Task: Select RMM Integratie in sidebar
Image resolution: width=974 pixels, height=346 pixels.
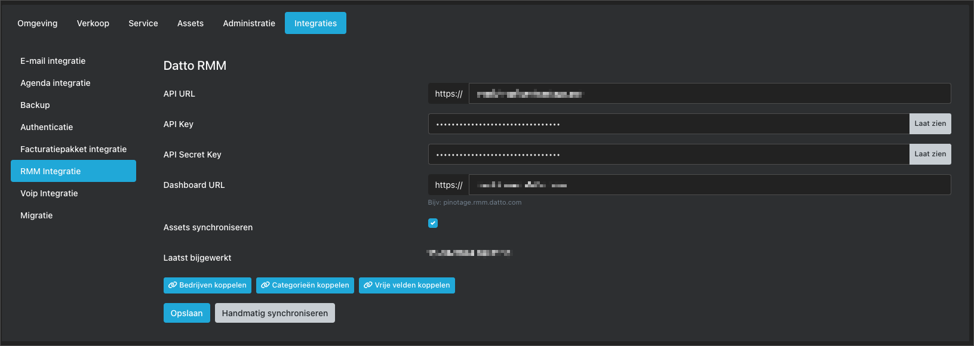Action: [73, 171]
